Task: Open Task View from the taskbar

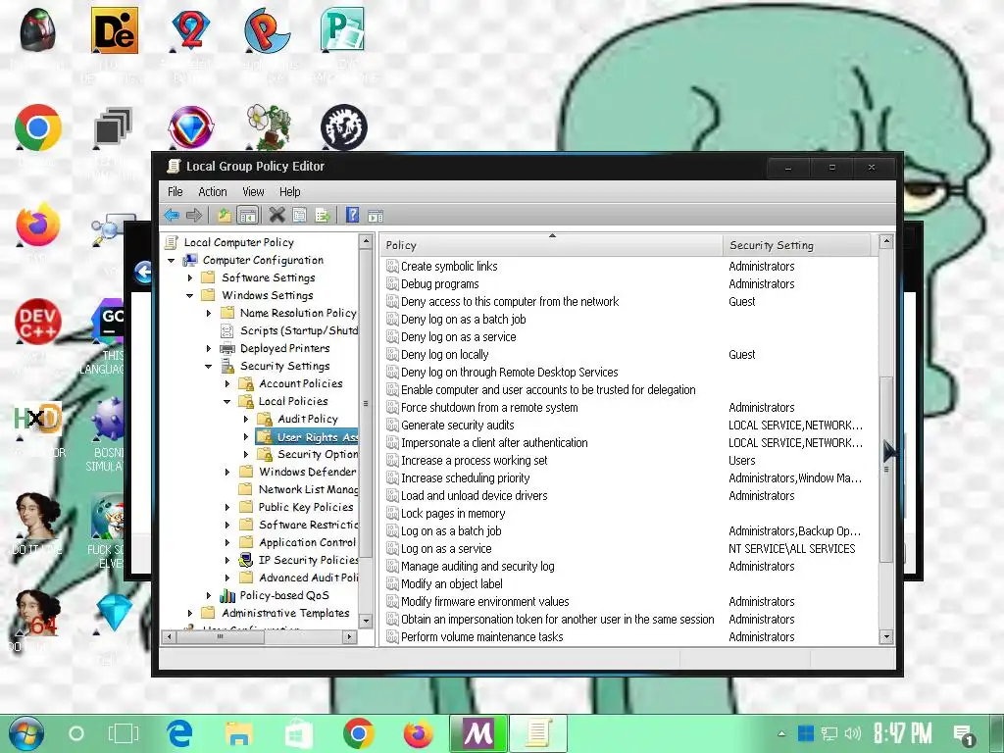Action: [x=123, y=733]
